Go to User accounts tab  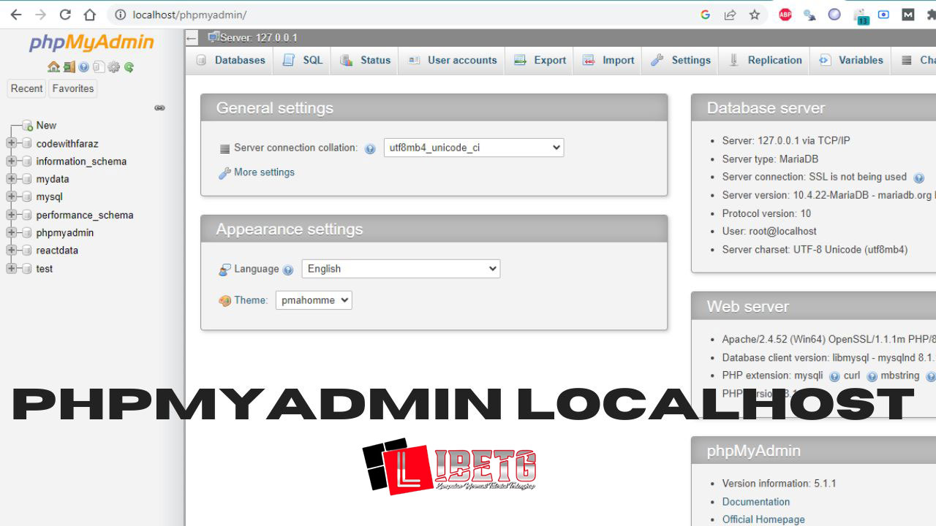[x=453, y=61]
